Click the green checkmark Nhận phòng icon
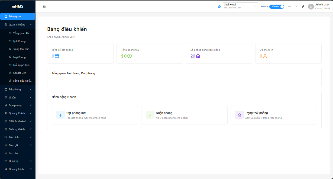 point(150,115)
